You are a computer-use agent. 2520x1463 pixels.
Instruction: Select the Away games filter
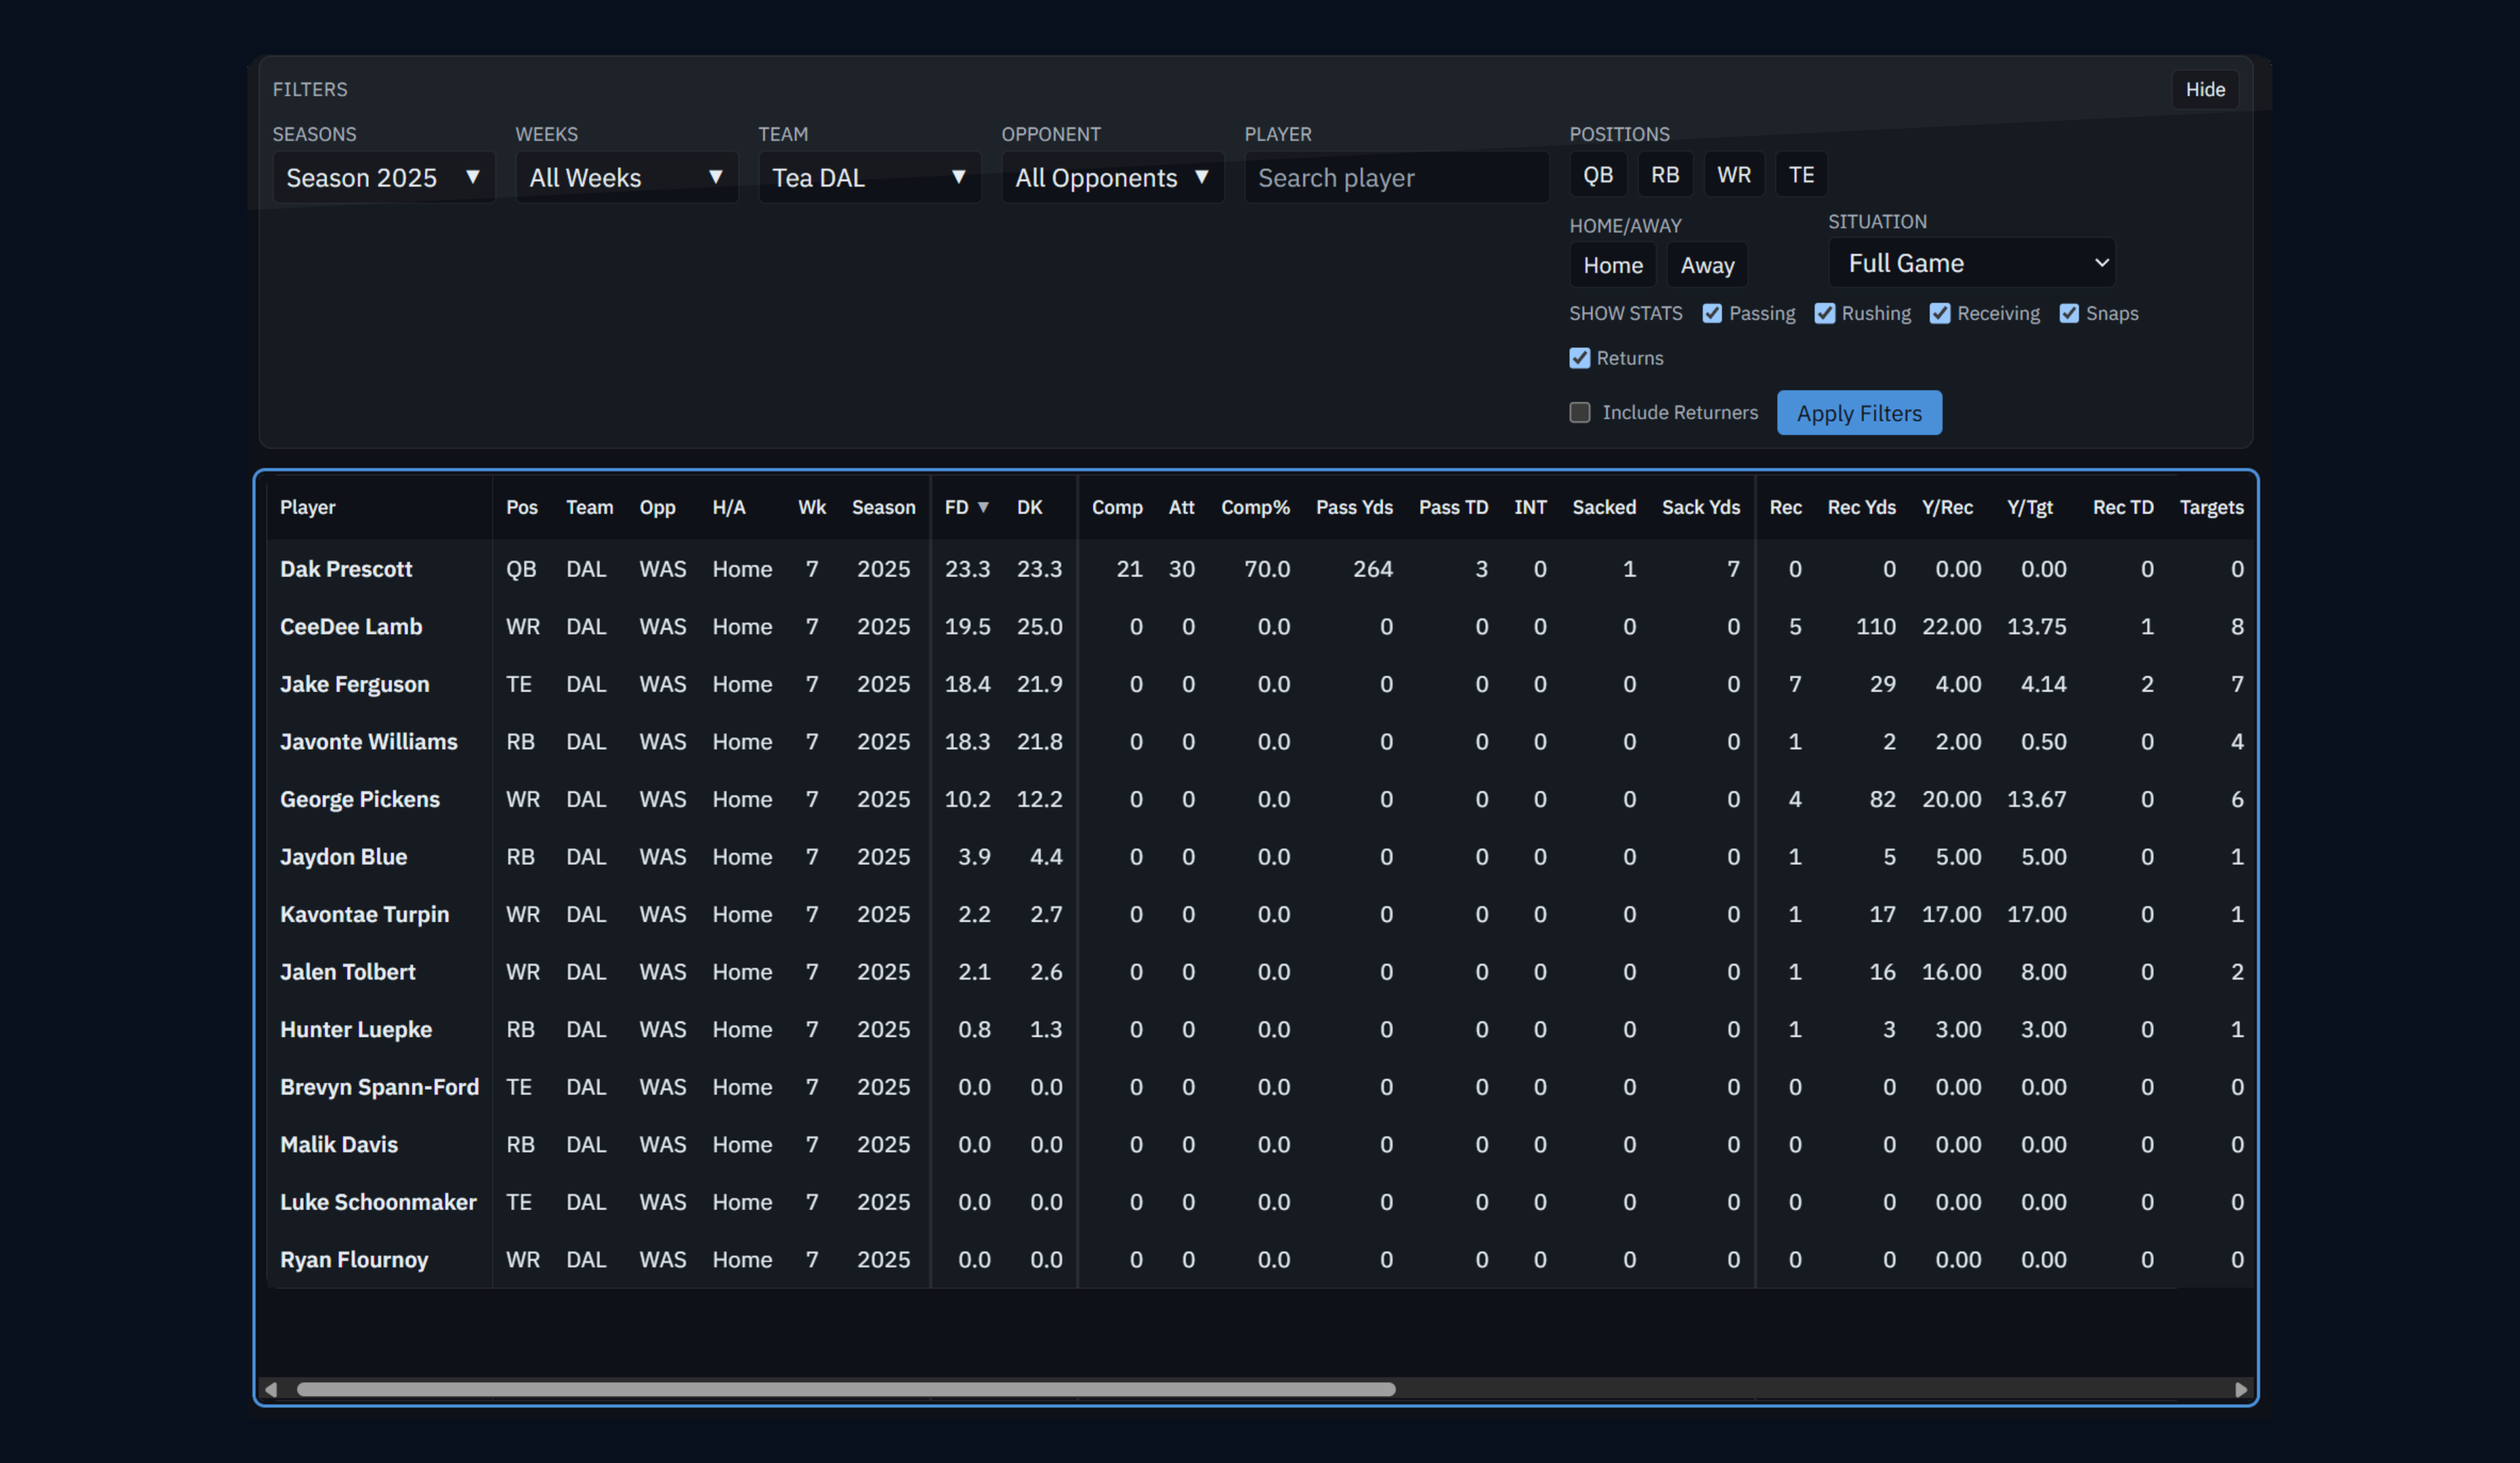click(x=1707, y=265)
